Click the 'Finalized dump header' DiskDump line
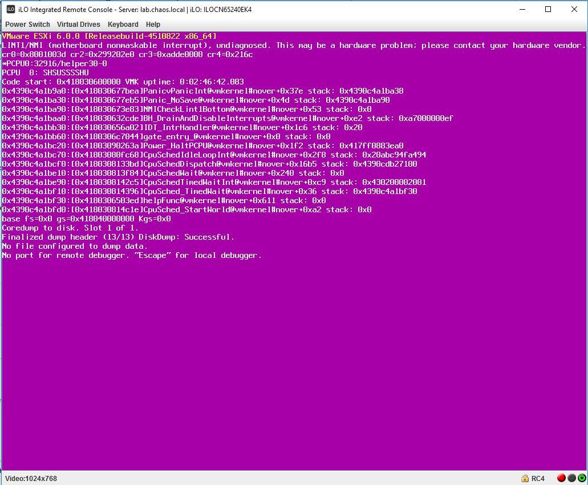Viewport: 588px width, 485px height. click(118, 237)
